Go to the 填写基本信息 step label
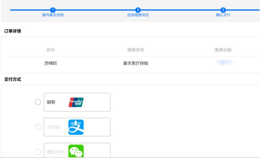The height and width of the screenshot is (158, 260). (x=53, y=15)
